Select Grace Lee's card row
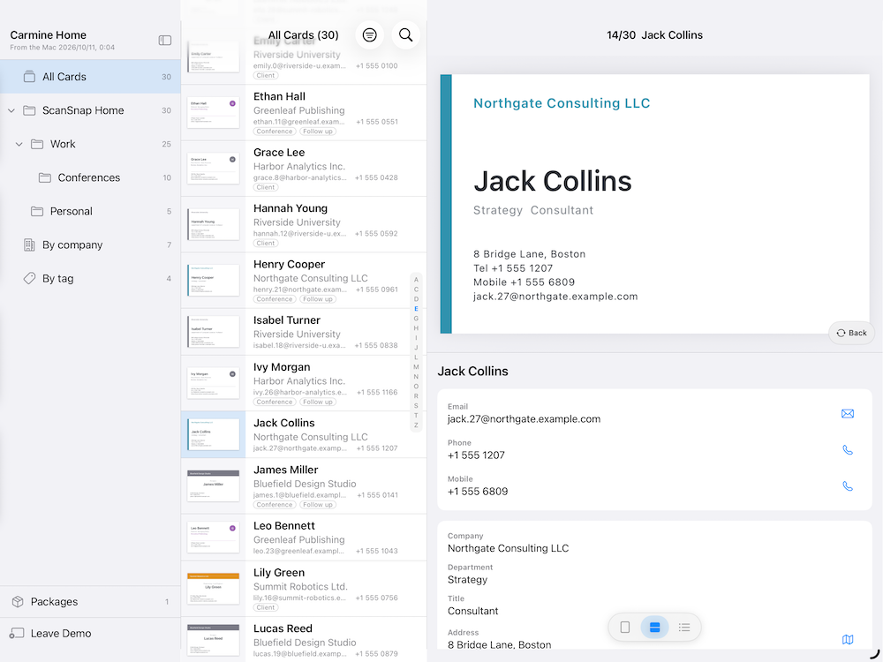Screen dimensions: 883x662 click(304, 169)
